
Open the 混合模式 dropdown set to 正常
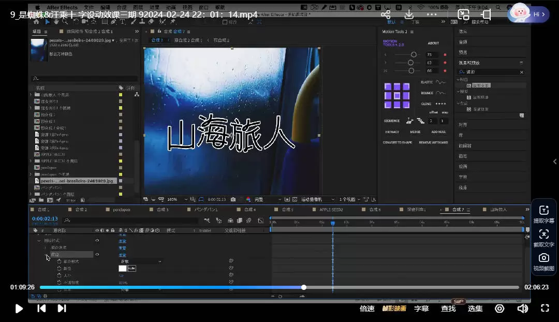(x=141, y=262)
